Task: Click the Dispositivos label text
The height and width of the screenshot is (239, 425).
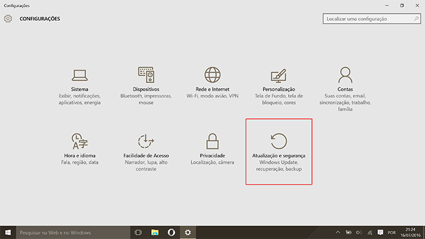Action: point(146,89)
